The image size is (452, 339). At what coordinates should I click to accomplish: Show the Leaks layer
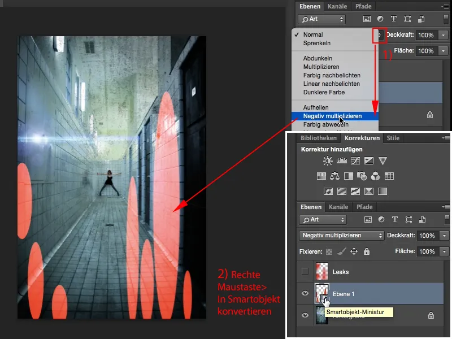coord(306,272)
